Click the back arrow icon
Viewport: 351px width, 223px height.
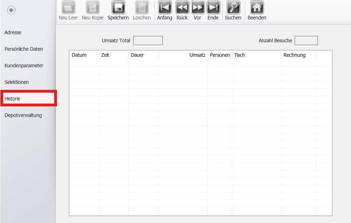click(x=11, y=11)
